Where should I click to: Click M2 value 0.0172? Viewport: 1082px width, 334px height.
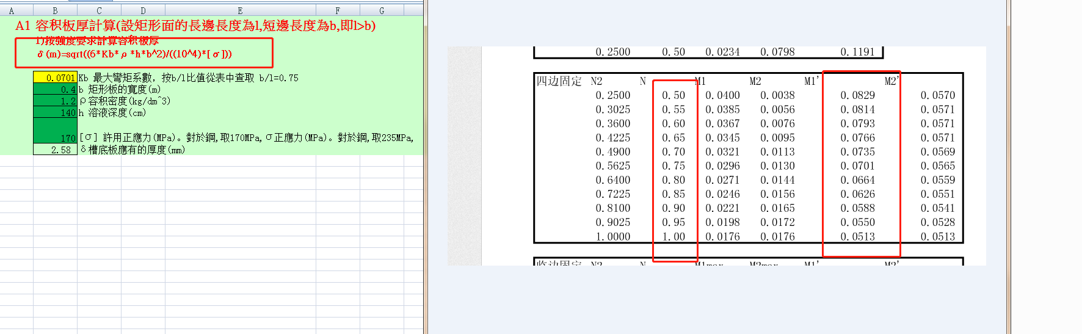click(x=777, y=222)
